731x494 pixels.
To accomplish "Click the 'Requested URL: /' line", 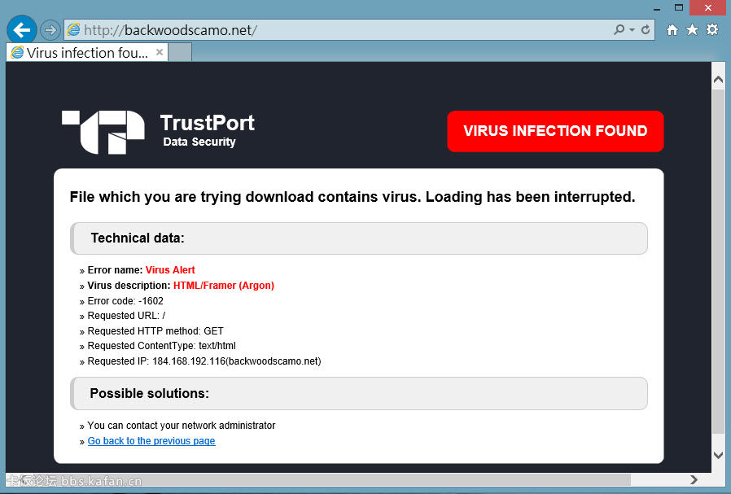I will click(x=126, y=316).
